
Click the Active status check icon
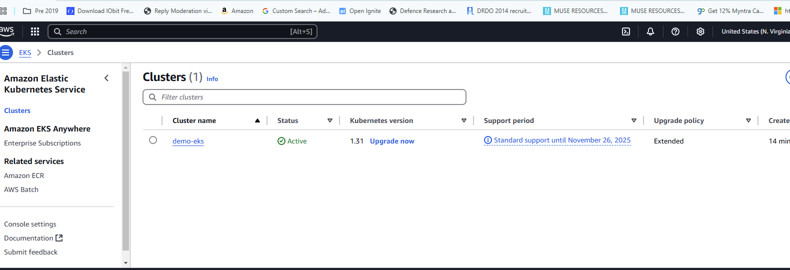(x=281, y=141)
